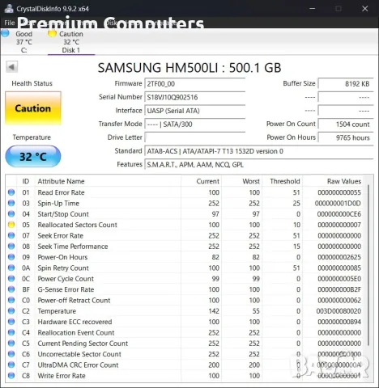
Task: Click the yellow Caution health status button
Action: pyautogui.click(x=33, y=108)
